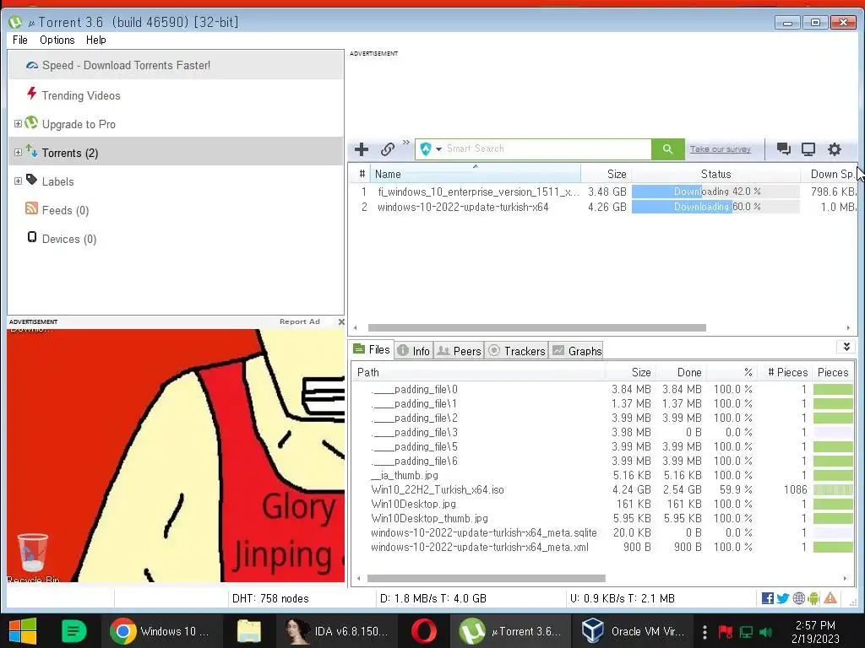
Task: Click the torrent list horizontal scrollbar
Action: [536, 328]
